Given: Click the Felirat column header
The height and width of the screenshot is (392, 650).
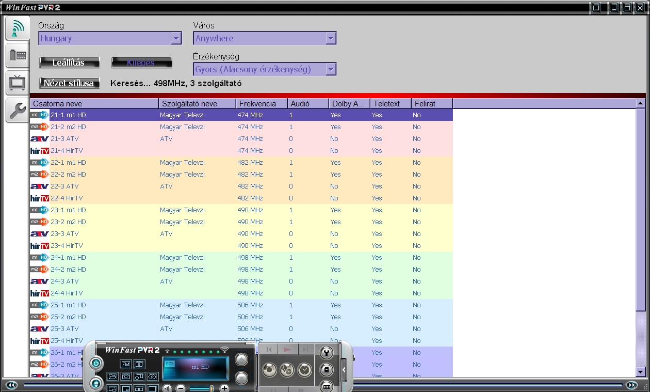Looking at the screenshot, I should 432,103.
